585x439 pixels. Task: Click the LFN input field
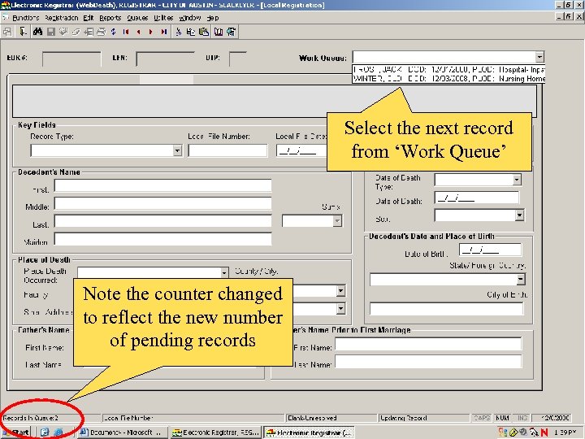coord(165,59)
